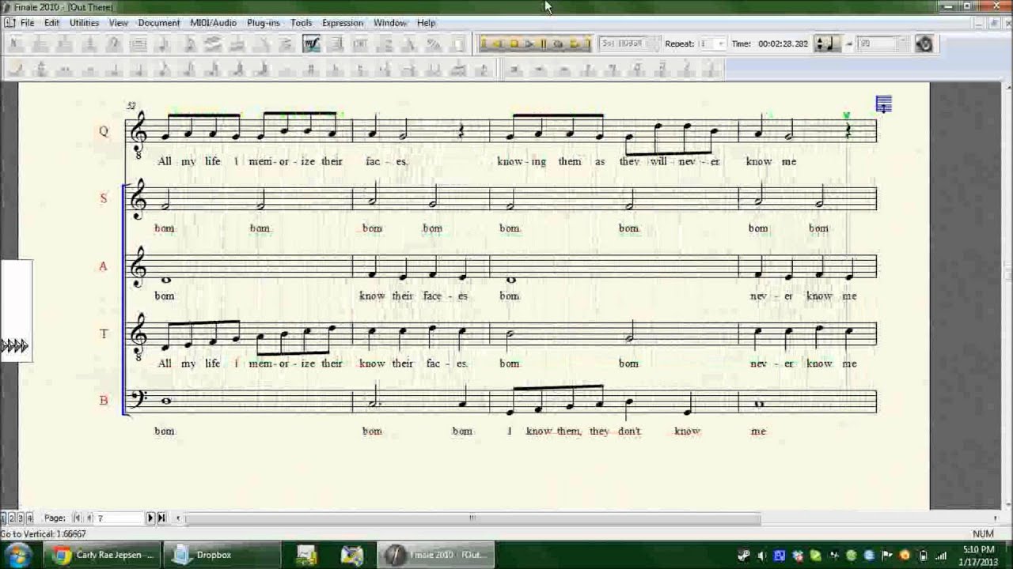
Task: Switch to layer 2
Action: pyautogui.click(x=11, y=518)
